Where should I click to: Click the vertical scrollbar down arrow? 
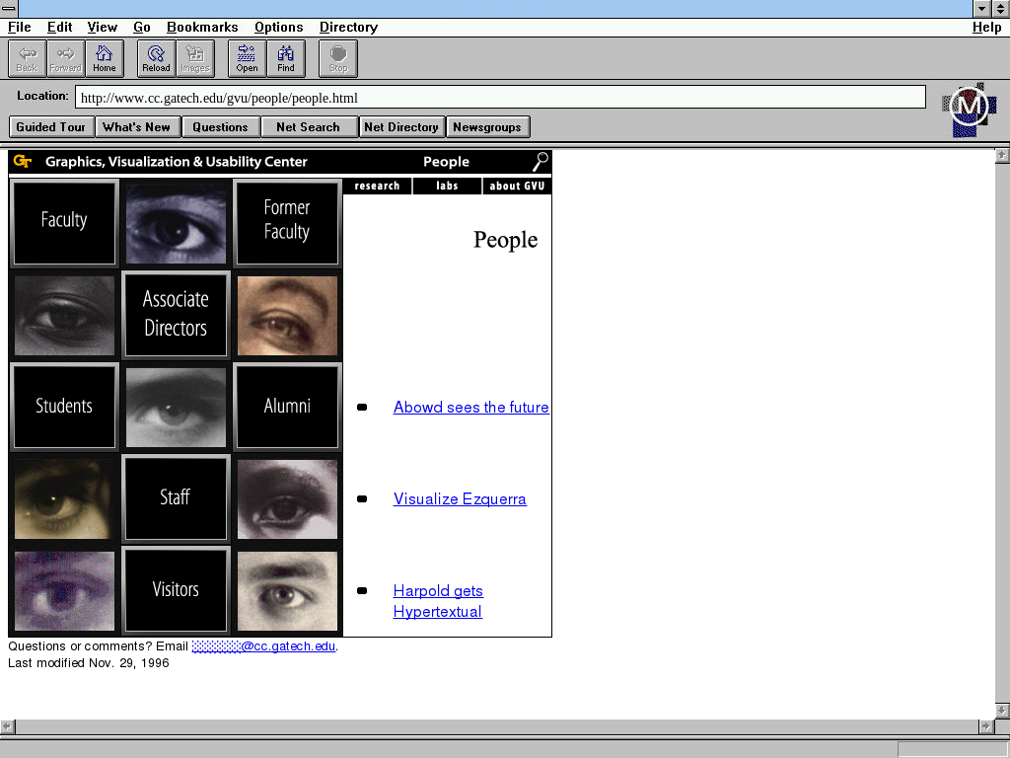pos(1002,711)
